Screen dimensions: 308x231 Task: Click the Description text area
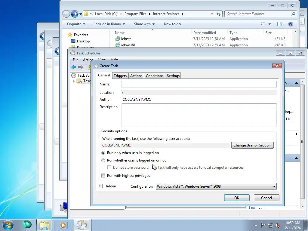tap(199, 115)
